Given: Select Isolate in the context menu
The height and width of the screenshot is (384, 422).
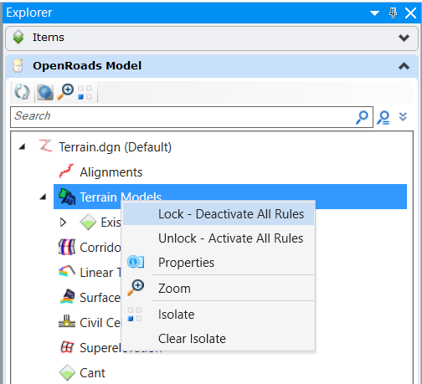Looking at the screenshot, I should click(x=219, y=315).
